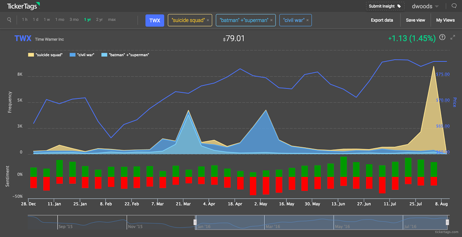
Task: Remove the "batman" +"superman" tag
Action: pyautogui.click(x=271, y=20)
